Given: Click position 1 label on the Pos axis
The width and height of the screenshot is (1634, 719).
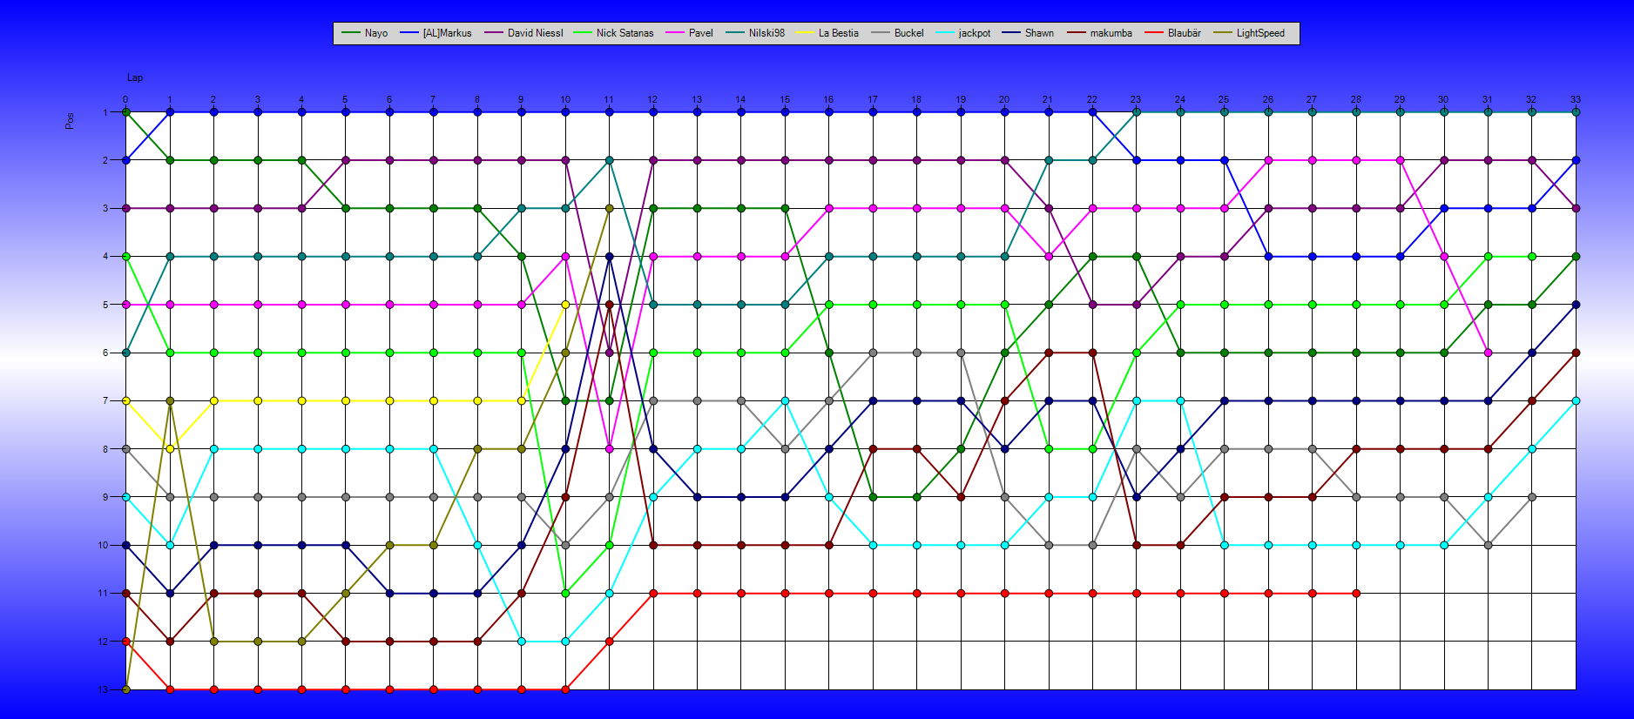Looking at the screenshot, I should click(x=105, y=112).
